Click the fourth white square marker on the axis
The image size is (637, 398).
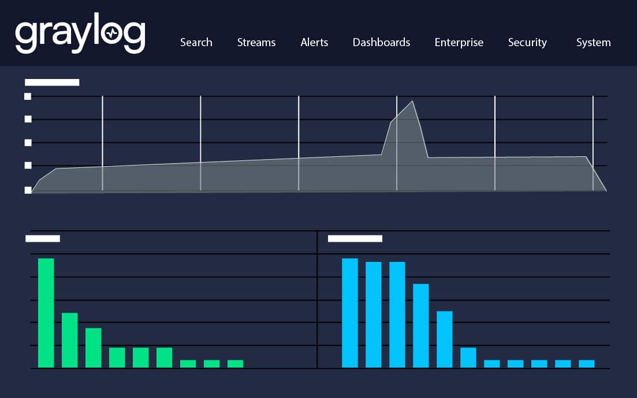click(27, 165)
